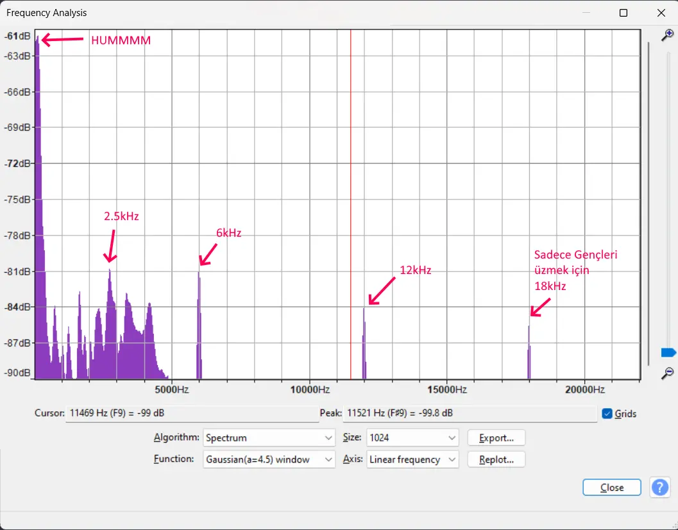Expand the Axis dropdown showing Linear frequency

[412, 459]
